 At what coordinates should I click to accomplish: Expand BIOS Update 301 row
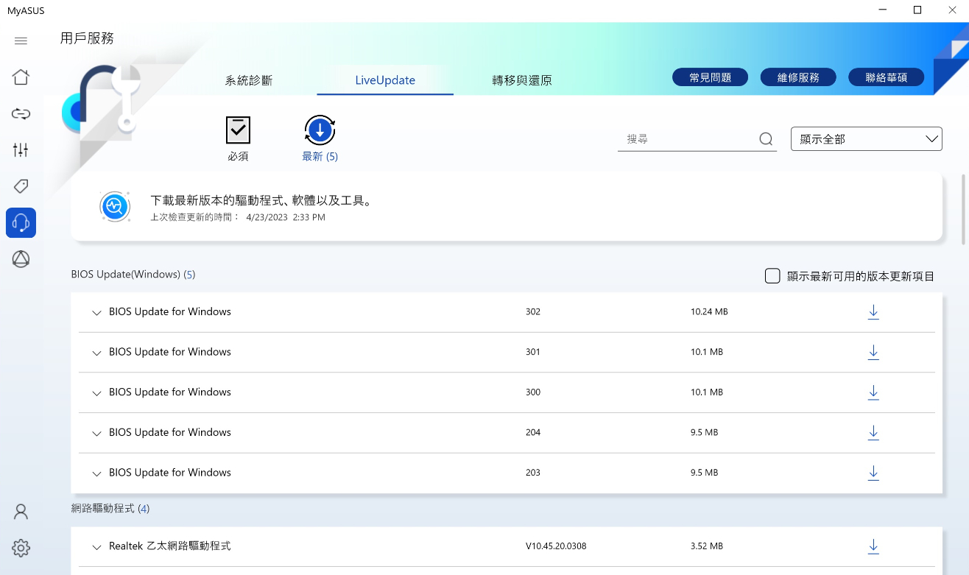click(x=96, y=353)
